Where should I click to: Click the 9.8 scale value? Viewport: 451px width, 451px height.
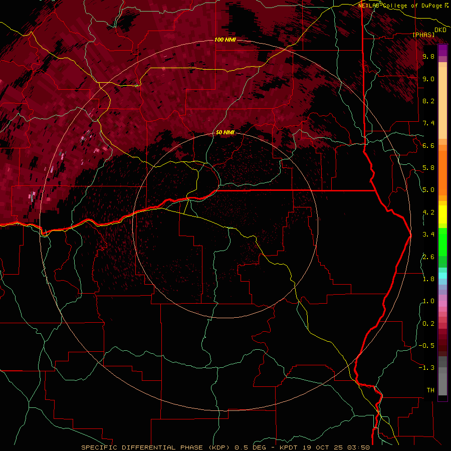[x=428, y=56]
